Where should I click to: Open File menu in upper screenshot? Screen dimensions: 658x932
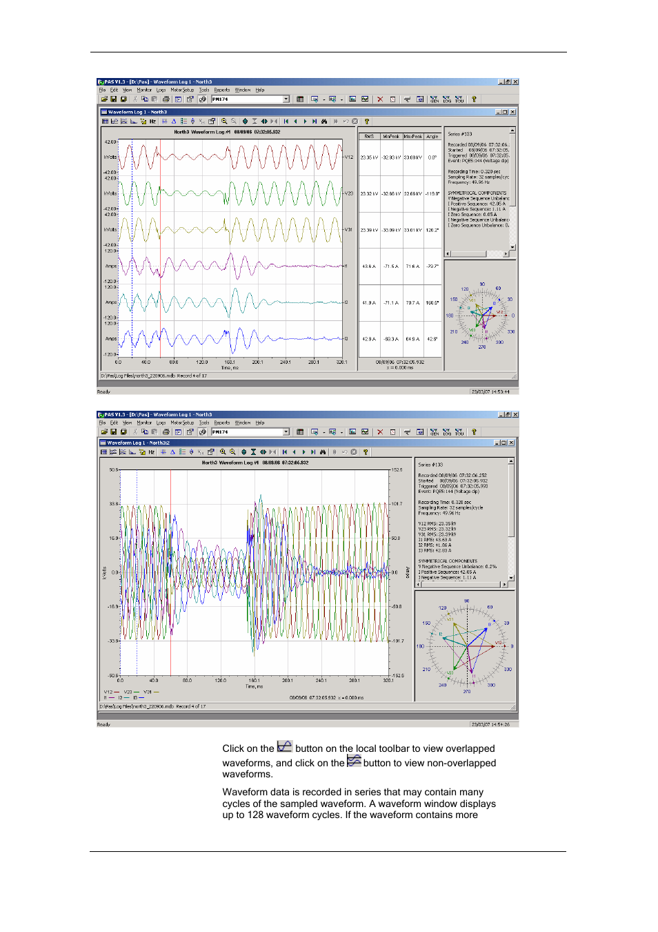click(x=102, y=90)
